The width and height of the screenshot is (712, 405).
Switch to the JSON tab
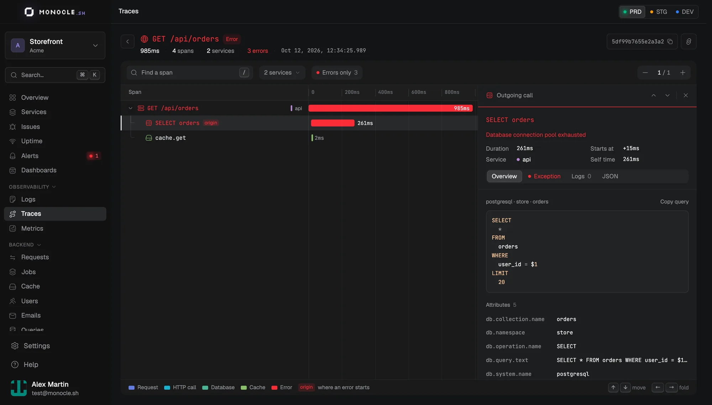pyautogui.click(x=610, y=176)
